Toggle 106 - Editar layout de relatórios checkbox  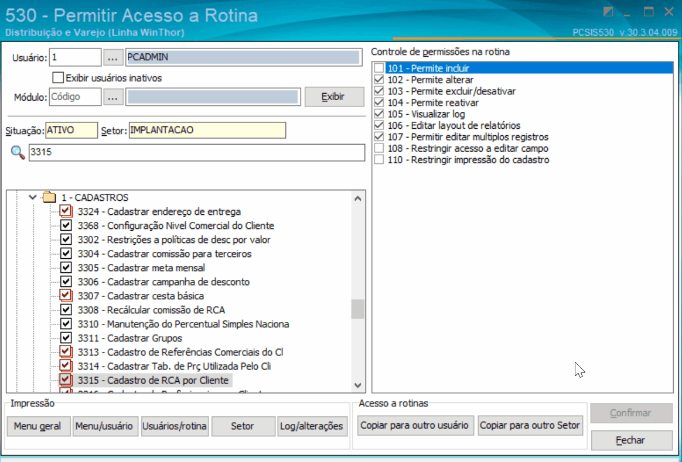click(379, 126)
